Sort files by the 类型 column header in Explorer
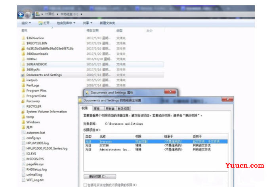This screenshot has height=187, width=269. (x=119, y=31)
